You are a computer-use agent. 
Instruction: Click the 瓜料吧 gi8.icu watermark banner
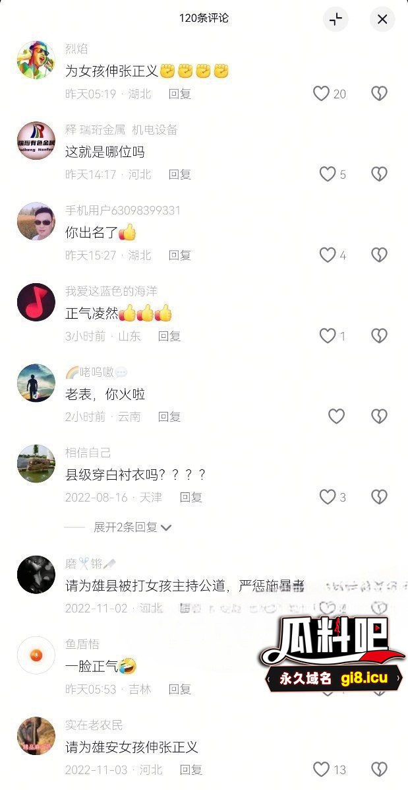tap(332, 655)
